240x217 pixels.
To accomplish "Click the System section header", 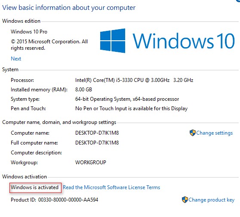I will [x=10, y=69].
